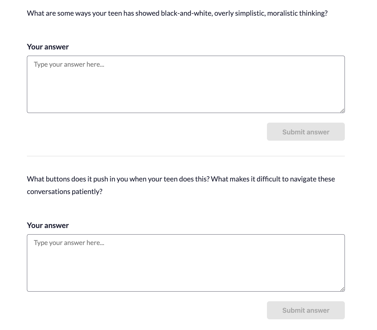Click the question starting 'What buttons does it push'
Image resolution: width=377 pixels, height=330 pixels.
(x=181, y=185)
